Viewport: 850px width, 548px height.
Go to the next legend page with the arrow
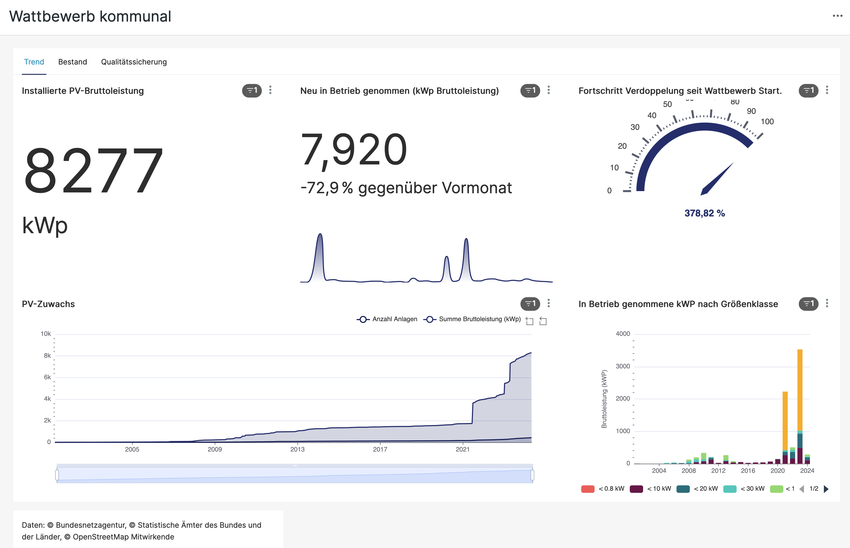(826, 489)
